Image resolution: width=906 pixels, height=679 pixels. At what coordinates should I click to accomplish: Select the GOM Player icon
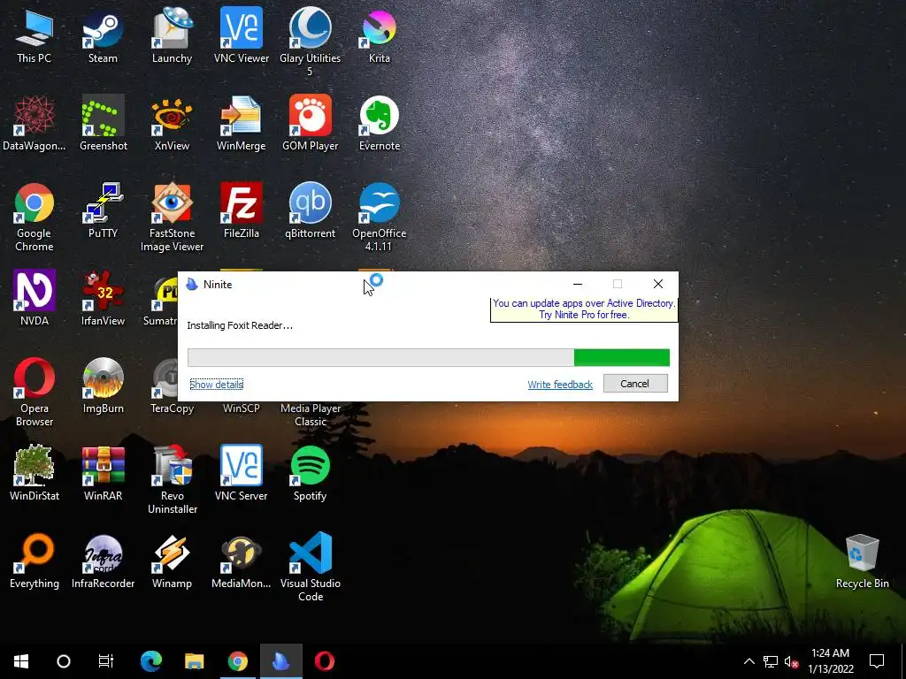tap(311, 122)
